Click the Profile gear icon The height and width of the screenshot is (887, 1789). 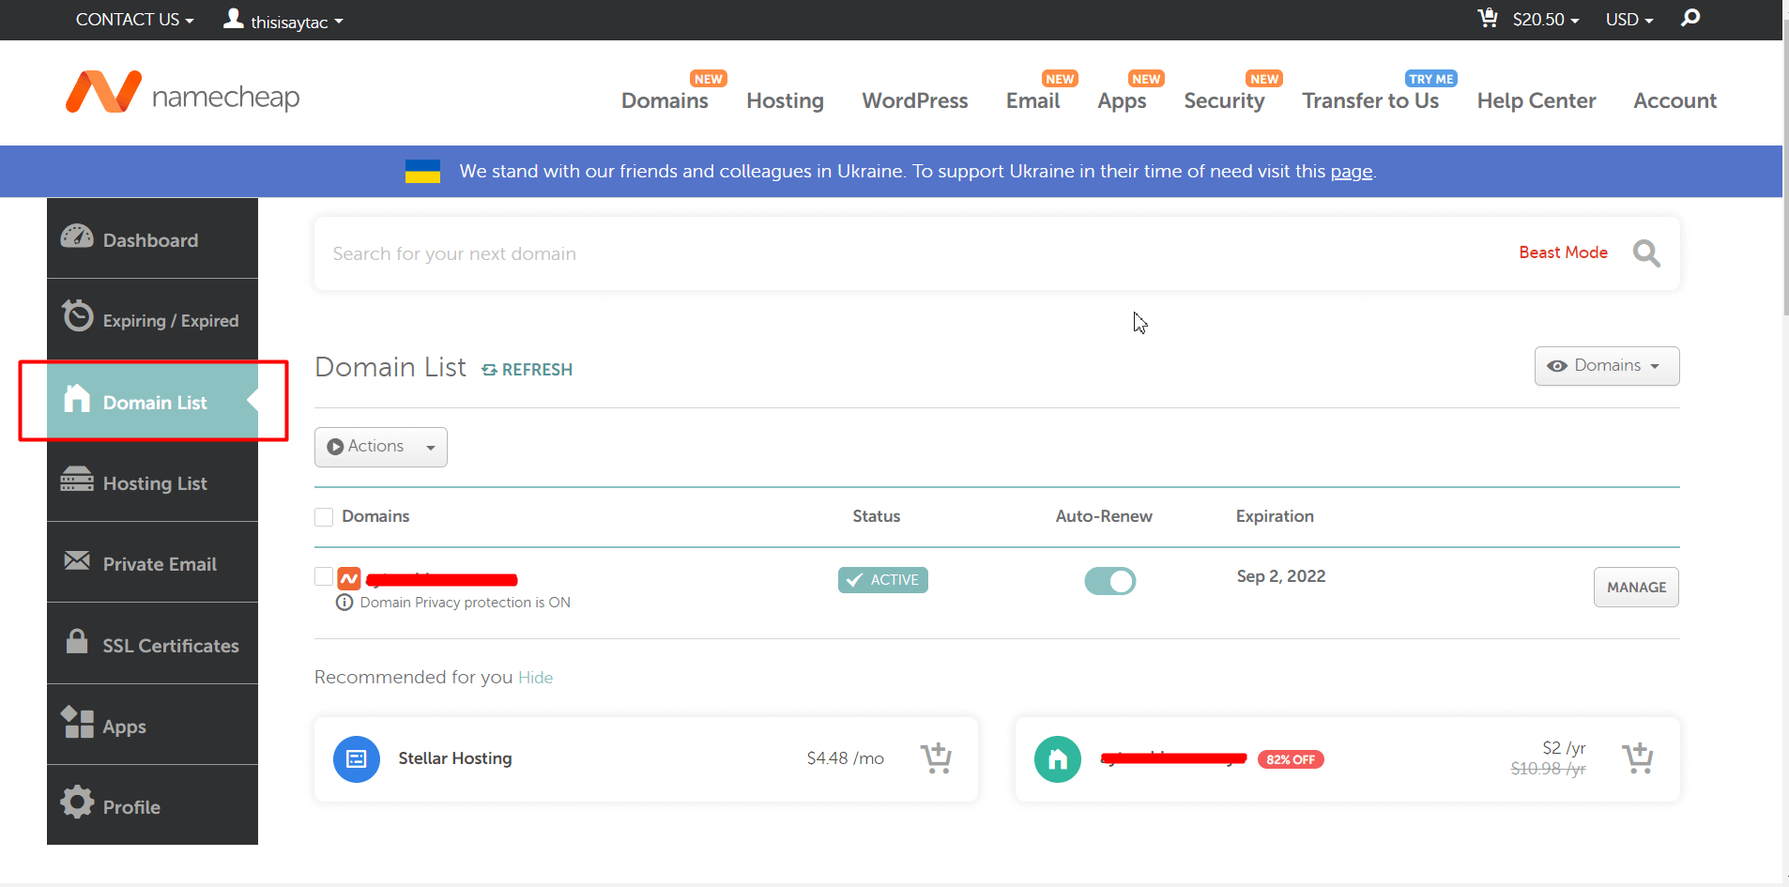tap(77, 802)
